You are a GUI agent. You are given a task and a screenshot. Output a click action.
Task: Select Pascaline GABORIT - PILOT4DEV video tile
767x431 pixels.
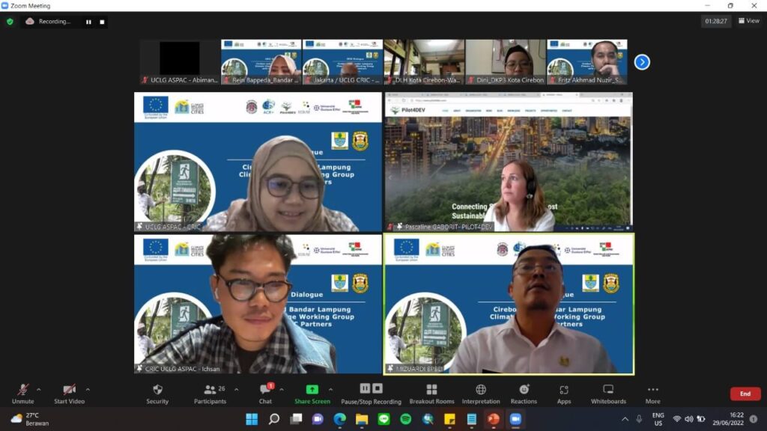coord(509,162)
